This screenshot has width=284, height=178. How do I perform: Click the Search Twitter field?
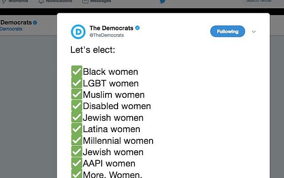[263, 2]
